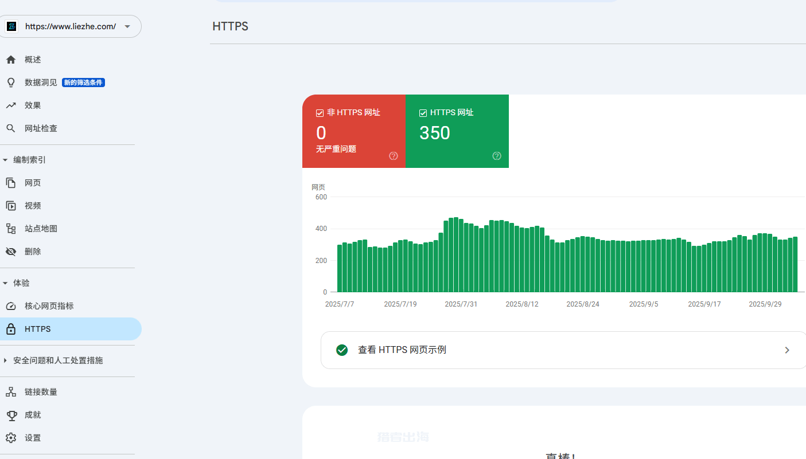Click the sitemap icon for 站点地图

pyautogui.click(x=10, y=229)
